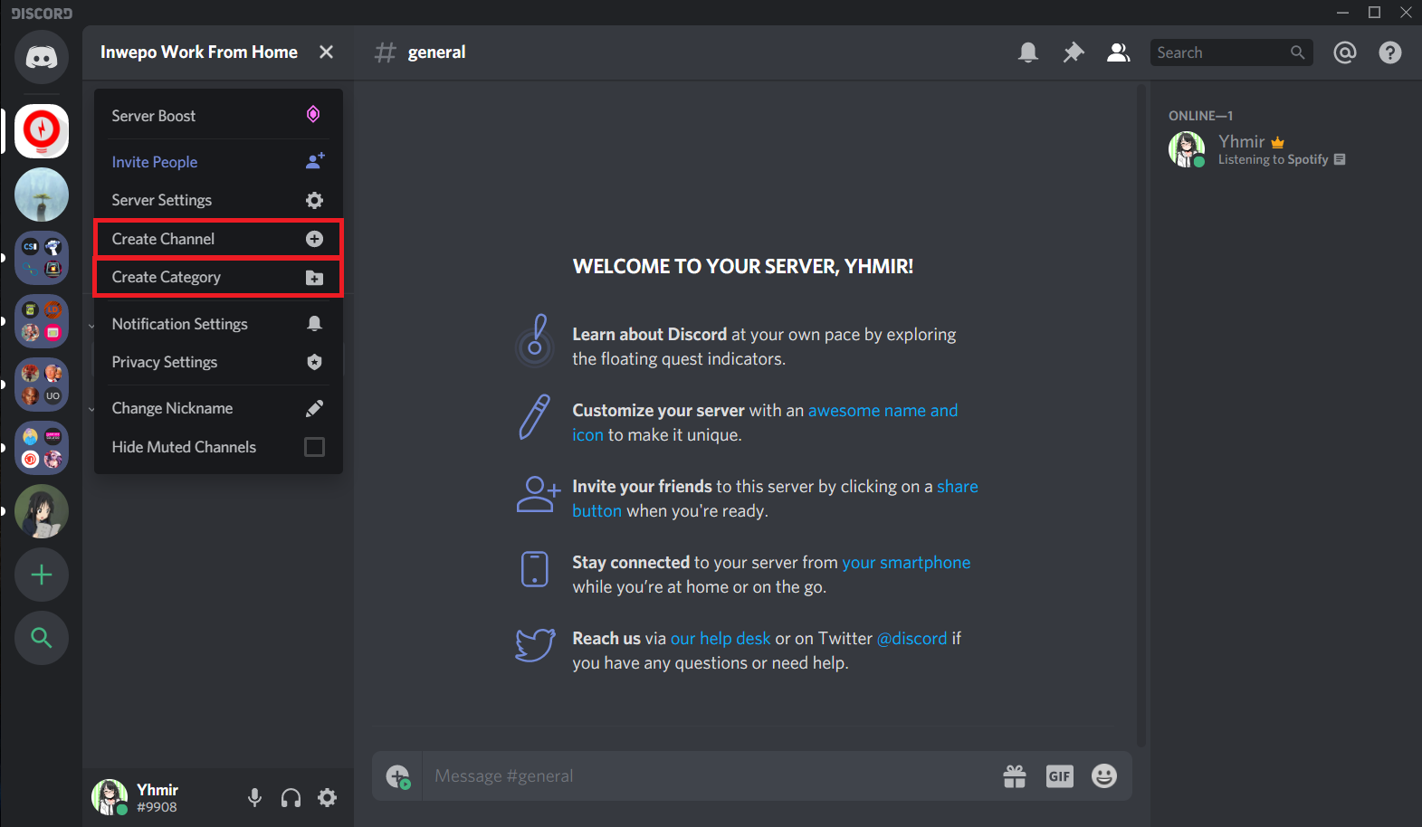Select the light-bulb plant server icon
The width and height of the screenshot is (1422, 827).
point(42,195)
